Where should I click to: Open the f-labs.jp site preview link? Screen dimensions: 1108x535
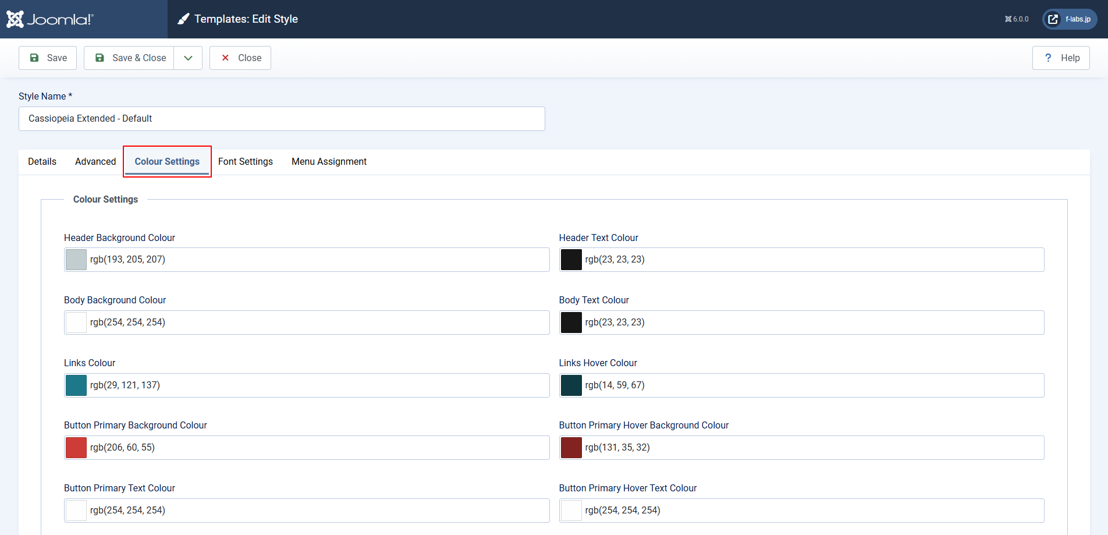click(x=1070, y=19)
